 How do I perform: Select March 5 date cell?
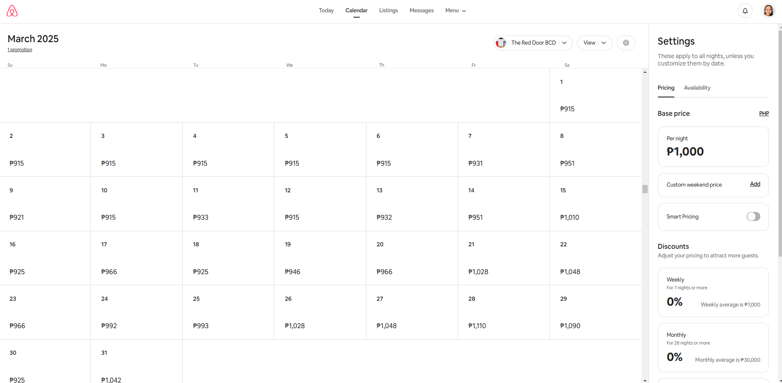click(x=320, y=150)
